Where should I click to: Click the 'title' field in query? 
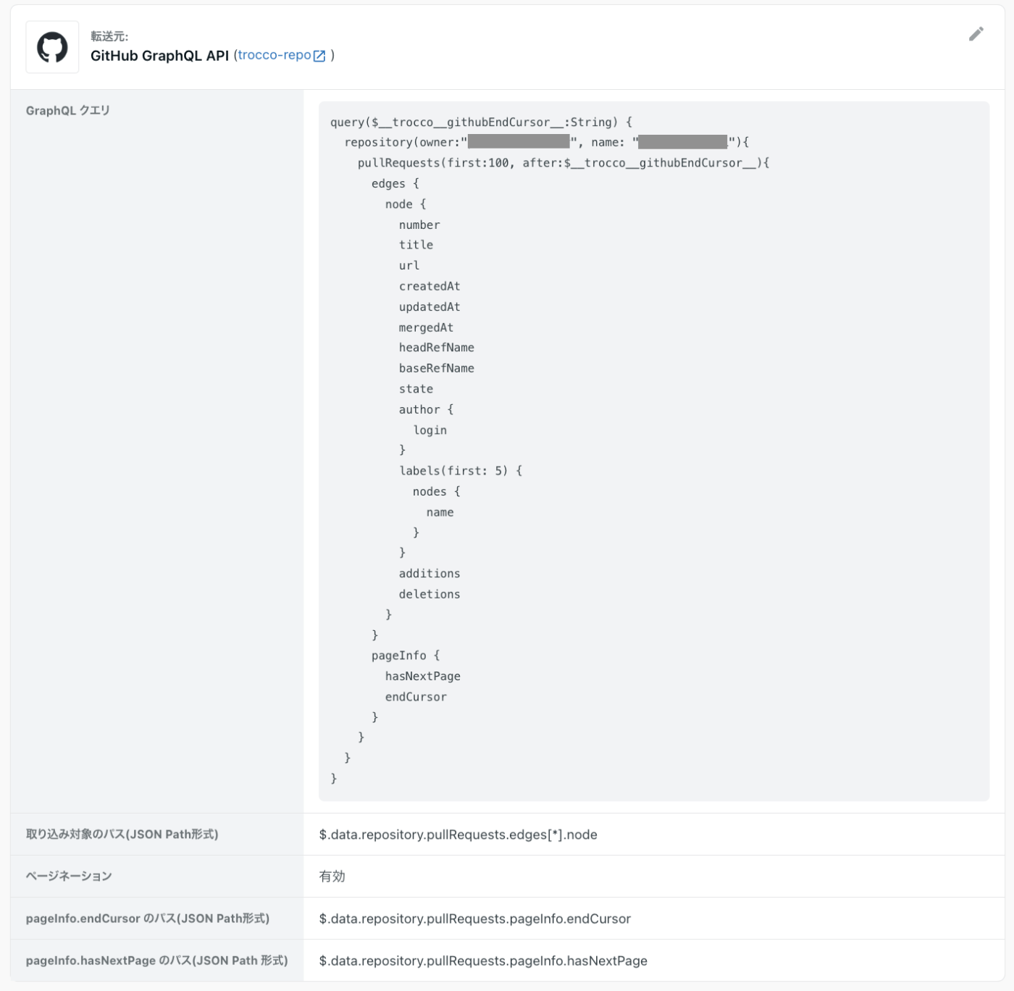click(x=416, y=245)
